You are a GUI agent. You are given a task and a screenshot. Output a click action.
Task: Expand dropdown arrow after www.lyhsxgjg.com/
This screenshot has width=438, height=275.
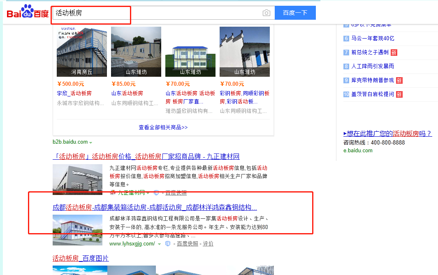[159, 244]
